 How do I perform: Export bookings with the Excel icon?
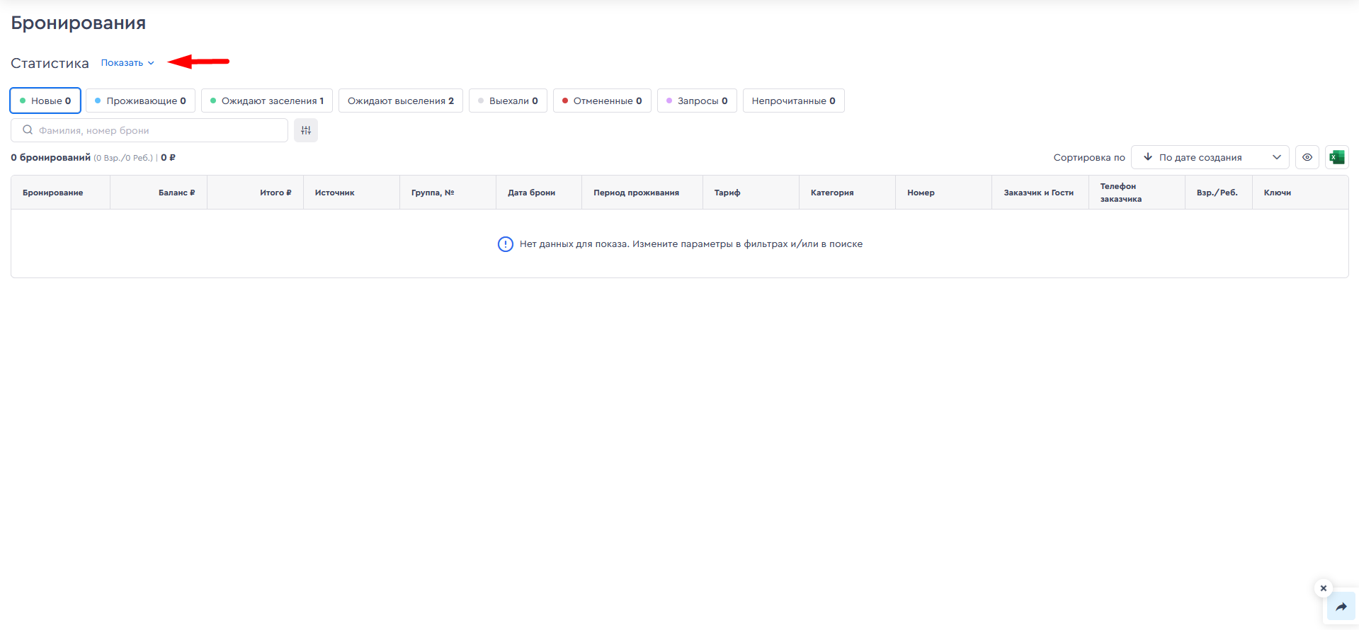point(1336,157)
